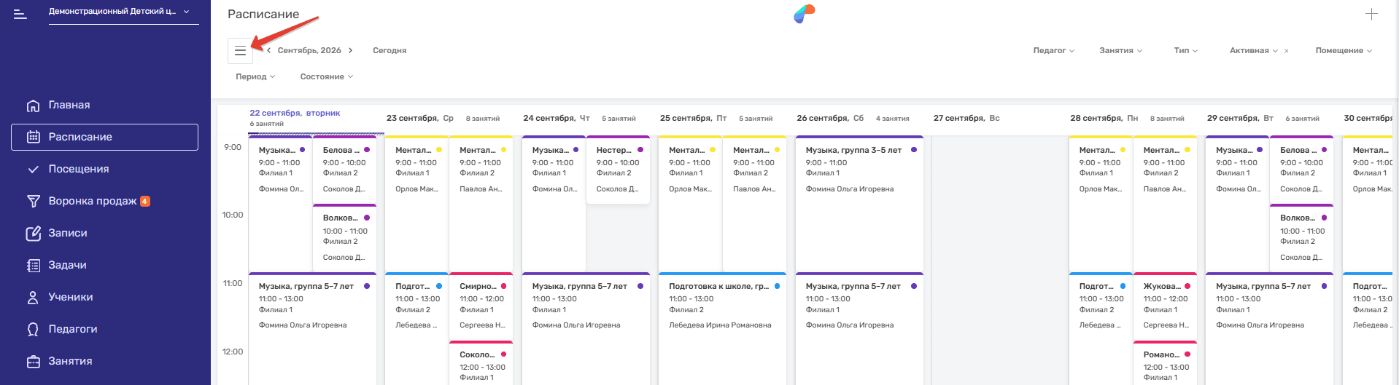Open 25 сентября, Пт day header

pyautogui.click(x=693, y=118)
